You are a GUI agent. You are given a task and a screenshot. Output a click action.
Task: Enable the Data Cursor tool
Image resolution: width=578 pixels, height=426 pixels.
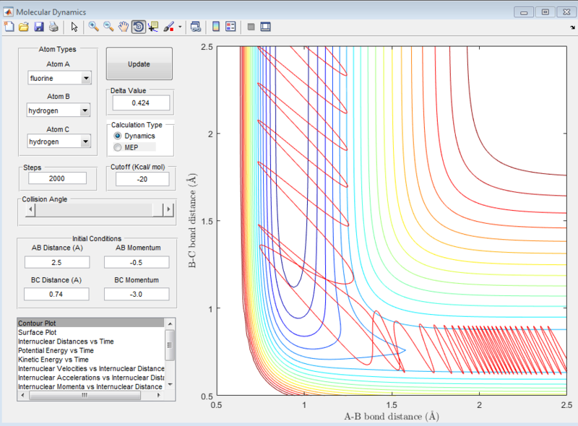[x=153, y=27]
